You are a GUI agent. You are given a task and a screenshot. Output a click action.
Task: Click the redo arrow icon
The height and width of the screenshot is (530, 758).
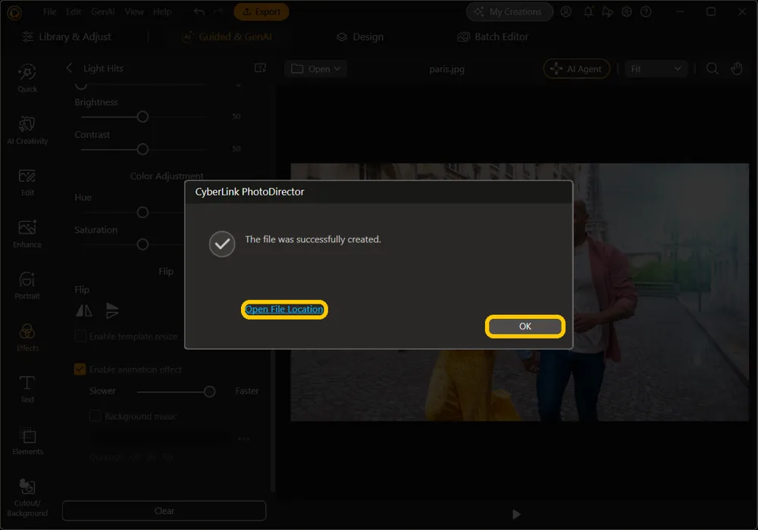(218, 11)
